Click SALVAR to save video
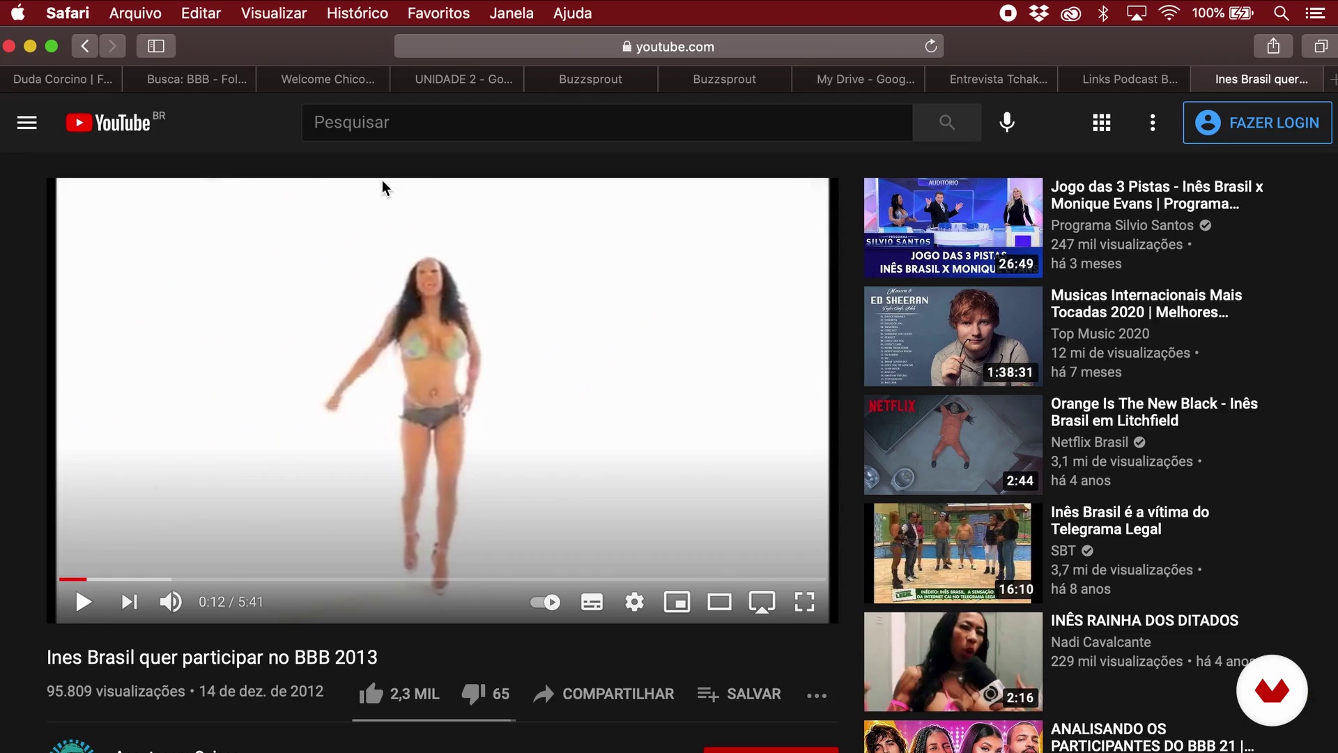1338x753 pixels. point(739,694)
